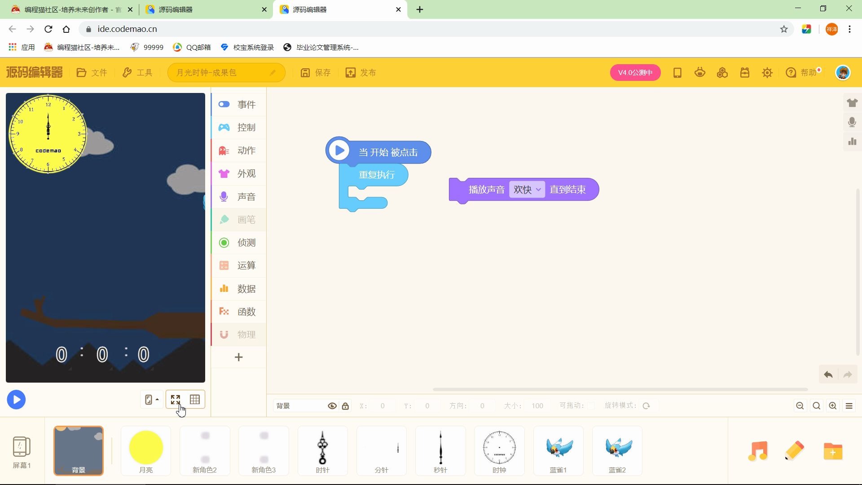Open the device orientation dropdown

click(x=152, y=399)
